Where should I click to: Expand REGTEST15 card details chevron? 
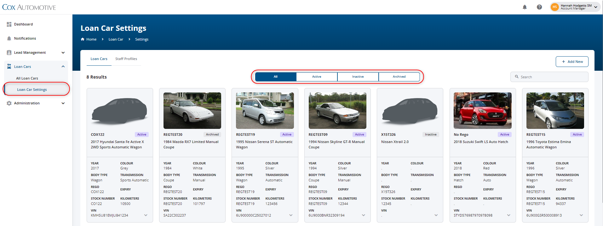tap(581, 215)
